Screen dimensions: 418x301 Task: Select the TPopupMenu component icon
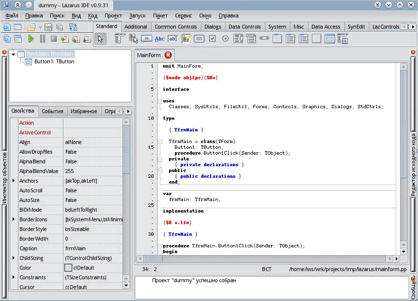click(133, 38)
